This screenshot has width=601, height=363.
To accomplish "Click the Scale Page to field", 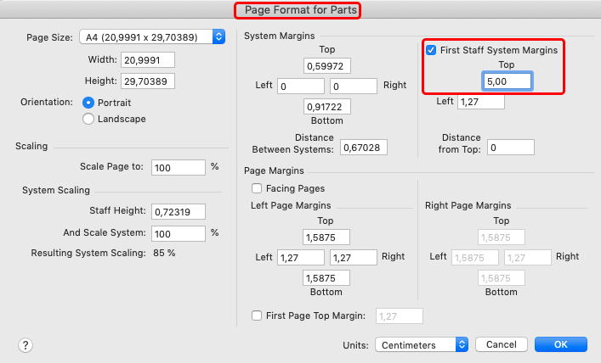I will coord(179,167).
